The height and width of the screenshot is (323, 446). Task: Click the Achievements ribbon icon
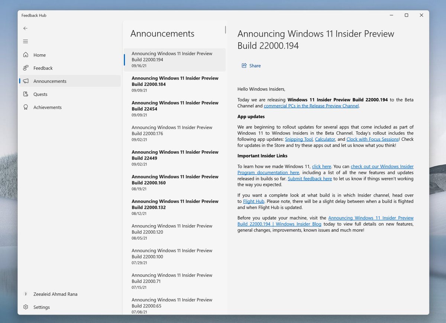26,107
